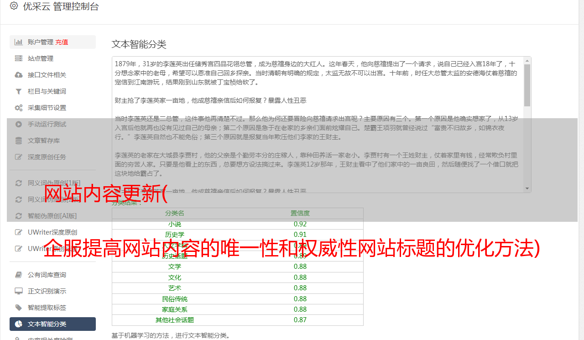
Task: Select the 文学 category cell
Action: tap(175, 267)
